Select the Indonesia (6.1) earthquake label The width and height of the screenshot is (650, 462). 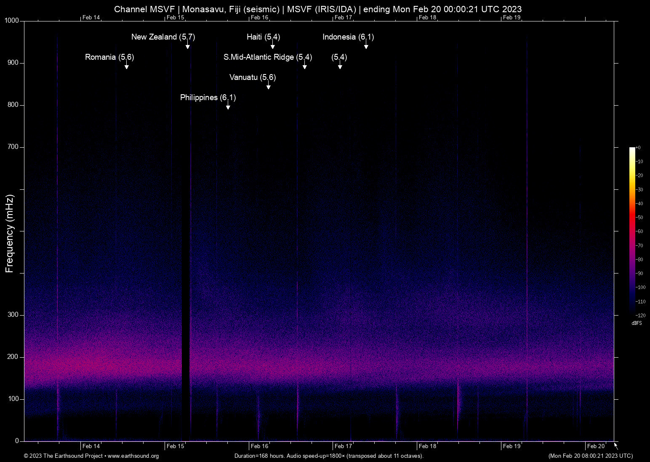(348, 37)
